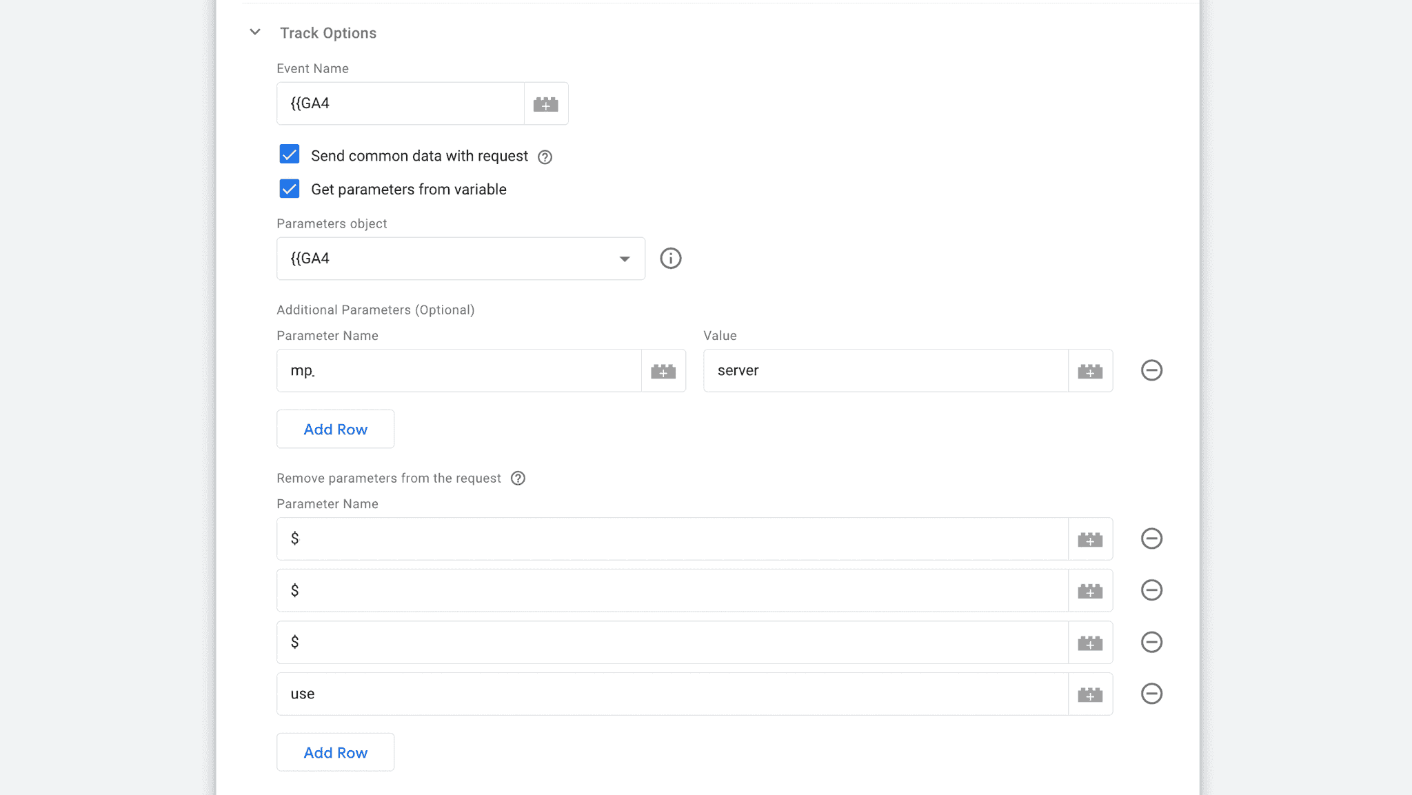Image resolution: width=1412 pixels, height=795 pixels.
Task: Remove the third $ parameter row
Action: [x=1150, y=642]
